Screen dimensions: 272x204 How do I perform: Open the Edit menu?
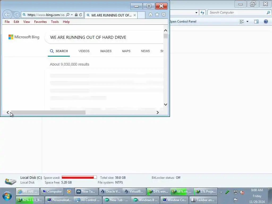(x=16, y=22)
